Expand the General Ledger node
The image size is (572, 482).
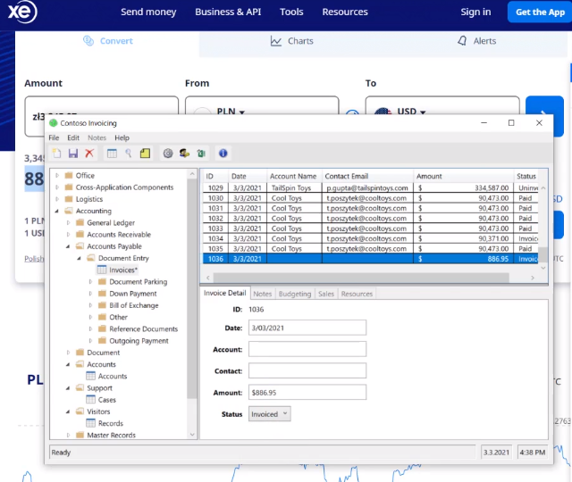68,222
